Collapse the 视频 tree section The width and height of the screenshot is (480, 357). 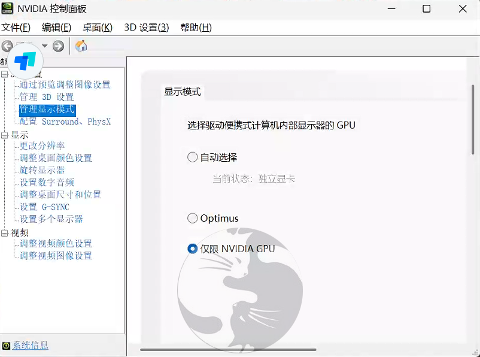coord(4,233)
